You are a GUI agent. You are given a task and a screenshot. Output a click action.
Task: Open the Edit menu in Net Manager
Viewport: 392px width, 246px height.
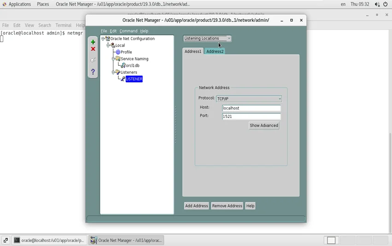click(x=113, y=31)
